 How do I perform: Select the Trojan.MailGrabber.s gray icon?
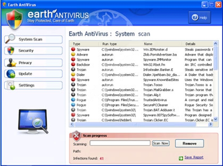[x=73, y=90]
